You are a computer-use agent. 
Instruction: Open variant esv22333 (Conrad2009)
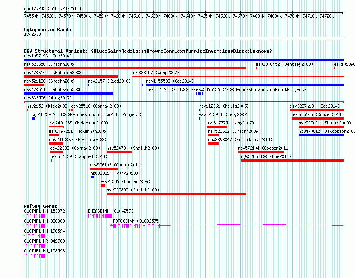[x=75, y=148]
